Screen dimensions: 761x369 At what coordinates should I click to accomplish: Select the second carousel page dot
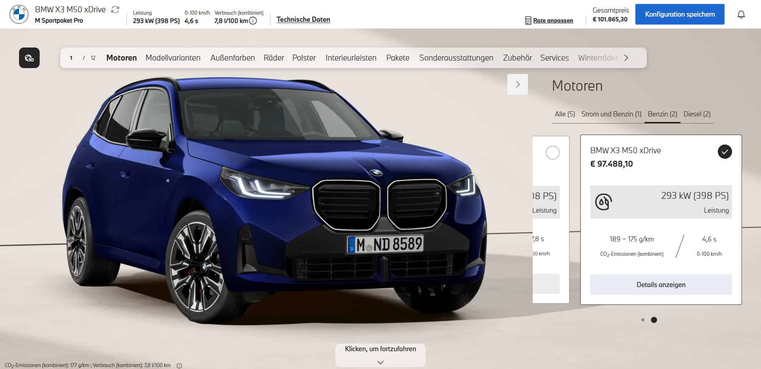pyautogui.click(x=654, y=320)
